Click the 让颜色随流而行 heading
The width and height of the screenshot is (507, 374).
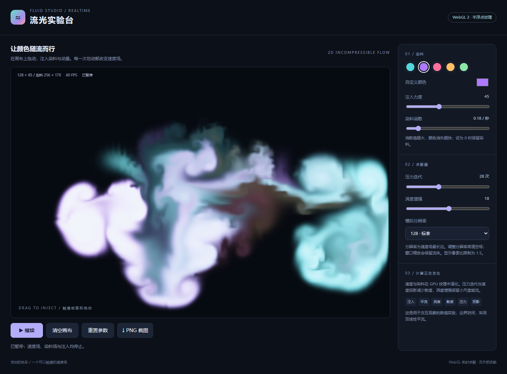click(33, 49)
